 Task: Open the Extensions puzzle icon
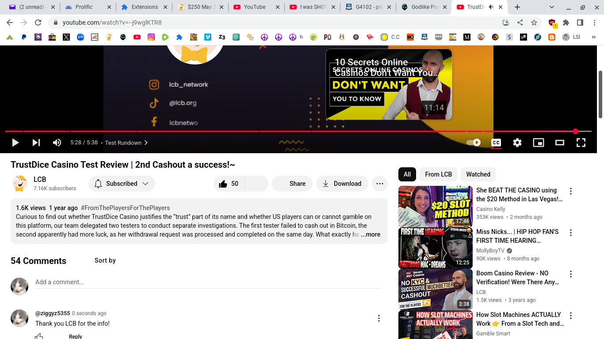pos(566,23)
